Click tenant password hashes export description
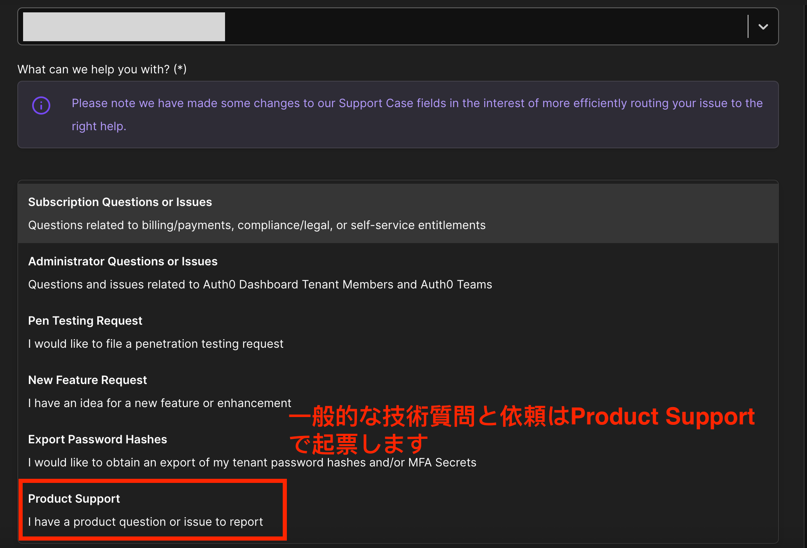The image size is (807, 548). click(x=252, y=462)
